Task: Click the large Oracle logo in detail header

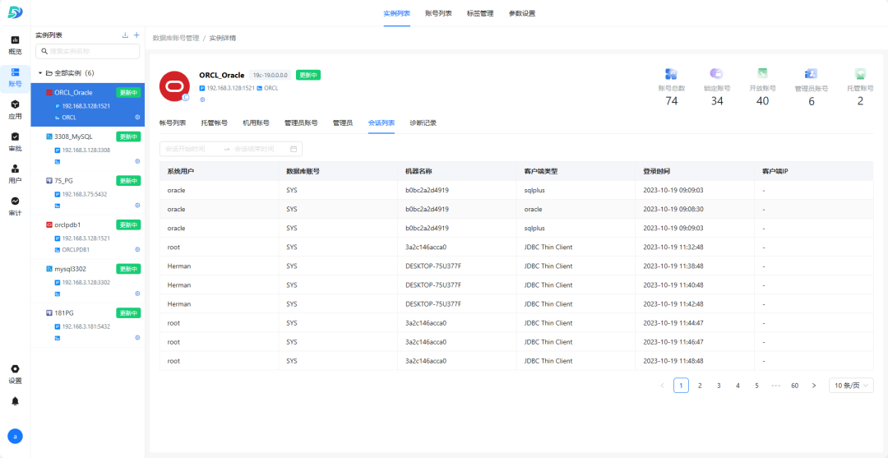Action: 174,86
